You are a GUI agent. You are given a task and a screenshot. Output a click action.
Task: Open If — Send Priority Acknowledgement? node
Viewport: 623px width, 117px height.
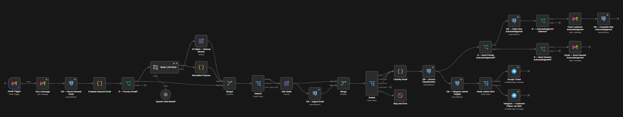[486, 47]
